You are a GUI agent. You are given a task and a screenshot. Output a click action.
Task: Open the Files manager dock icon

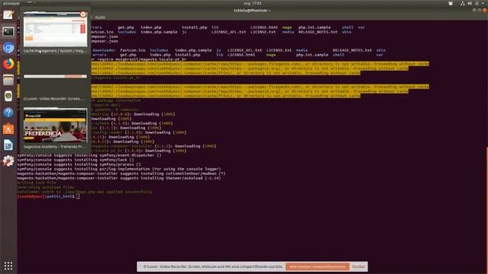pyautogui.click(x=8, y=80)
